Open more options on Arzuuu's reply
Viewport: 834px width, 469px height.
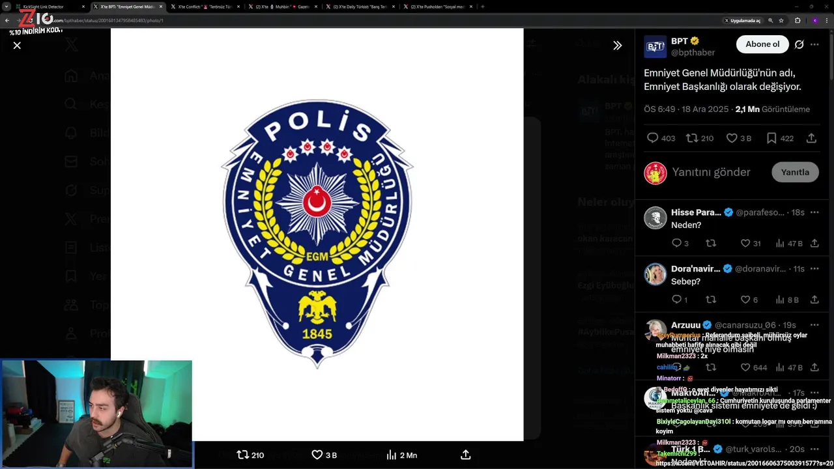(814, 325)
